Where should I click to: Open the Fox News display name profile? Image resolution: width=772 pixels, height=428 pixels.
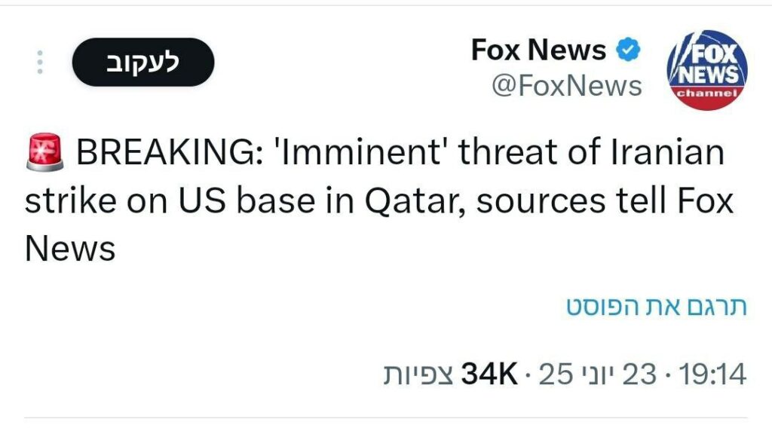click(x=538, y=50)
